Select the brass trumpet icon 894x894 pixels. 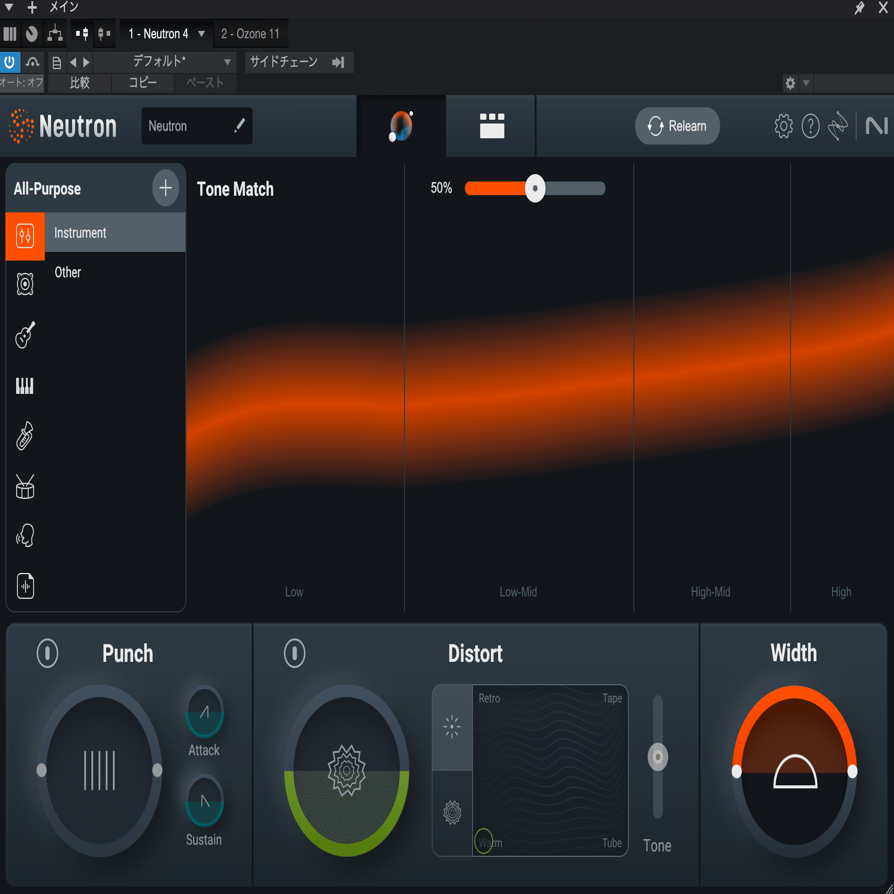(25, 436)
